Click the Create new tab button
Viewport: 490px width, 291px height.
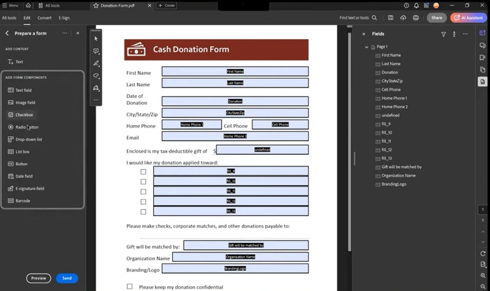pos(166,6)
